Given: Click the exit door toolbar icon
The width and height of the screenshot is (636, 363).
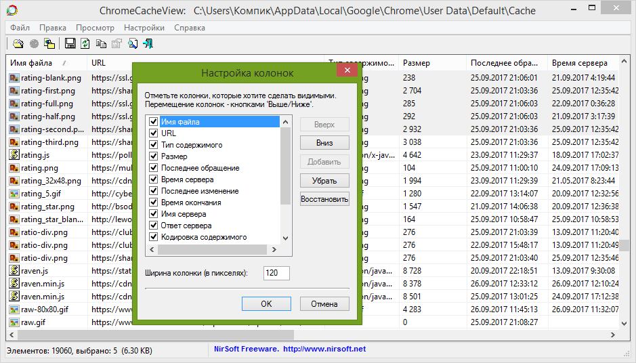Looking at the screenshot, I should click(x=148, y=44).
